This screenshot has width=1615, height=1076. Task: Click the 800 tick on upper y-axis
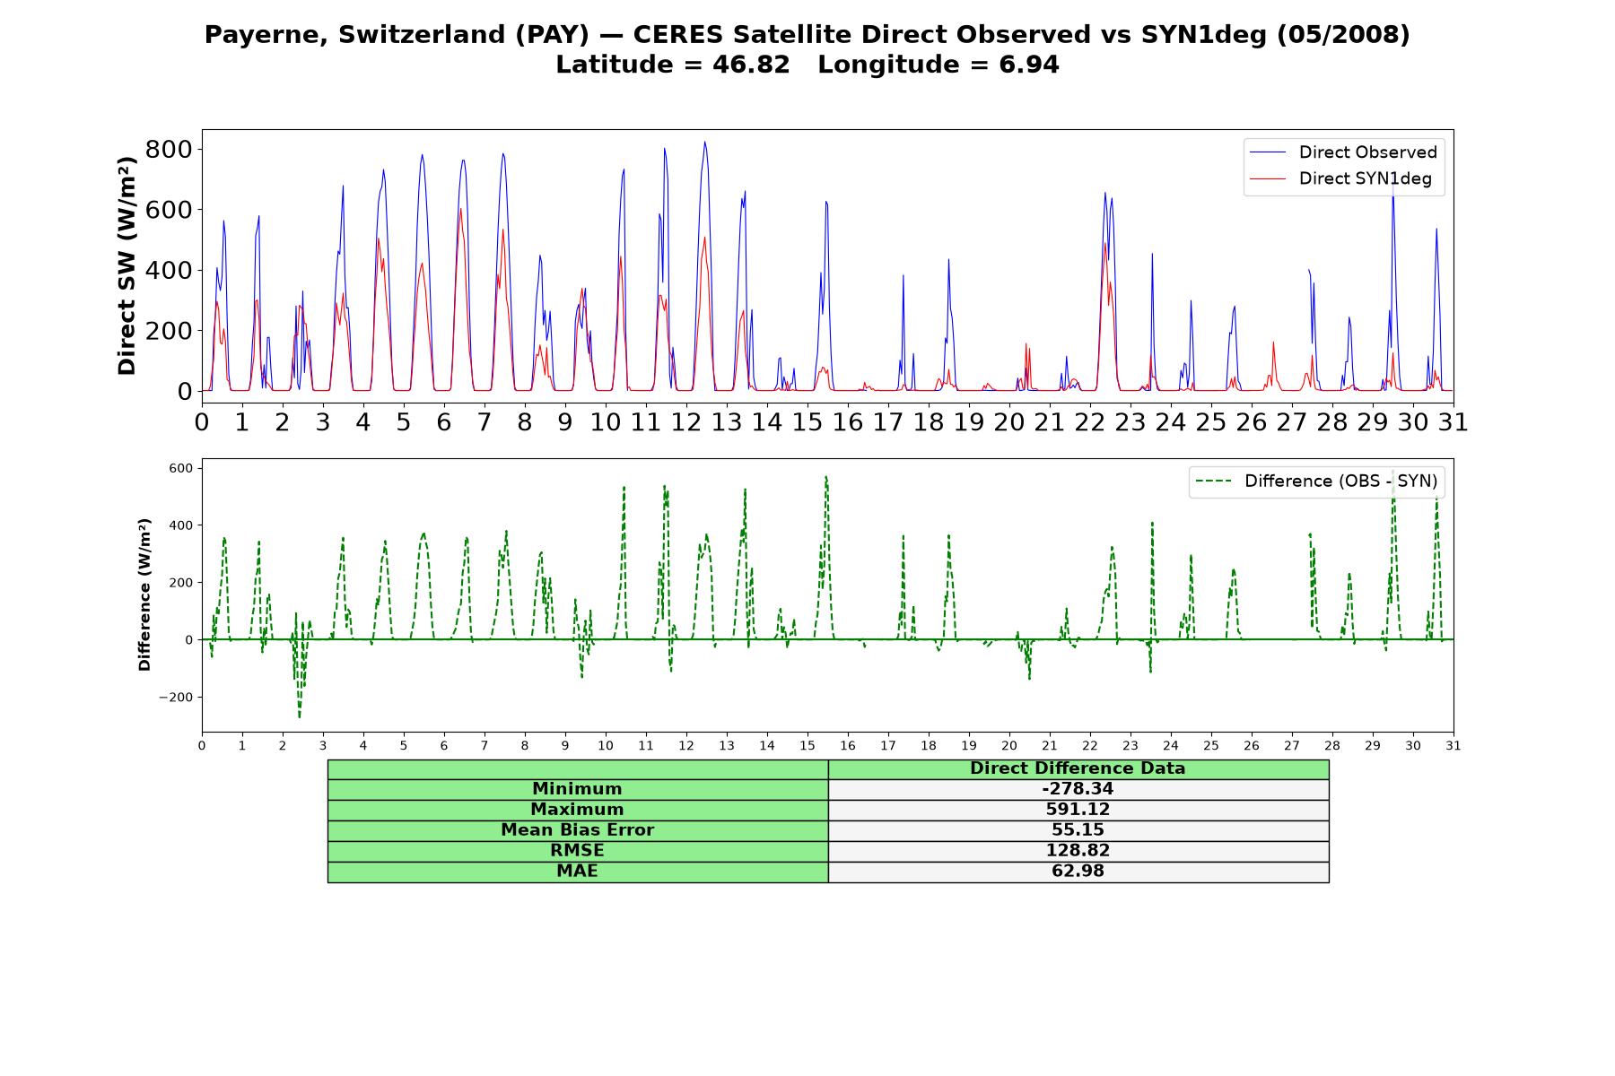coord(169,149)
